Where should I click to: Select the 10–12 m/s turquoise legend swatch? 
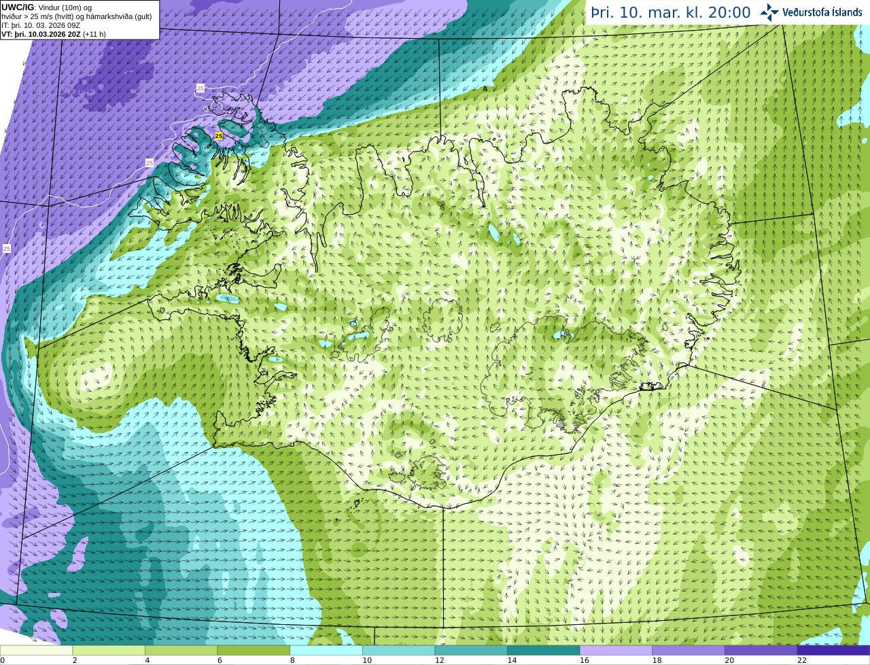point(398,650)
